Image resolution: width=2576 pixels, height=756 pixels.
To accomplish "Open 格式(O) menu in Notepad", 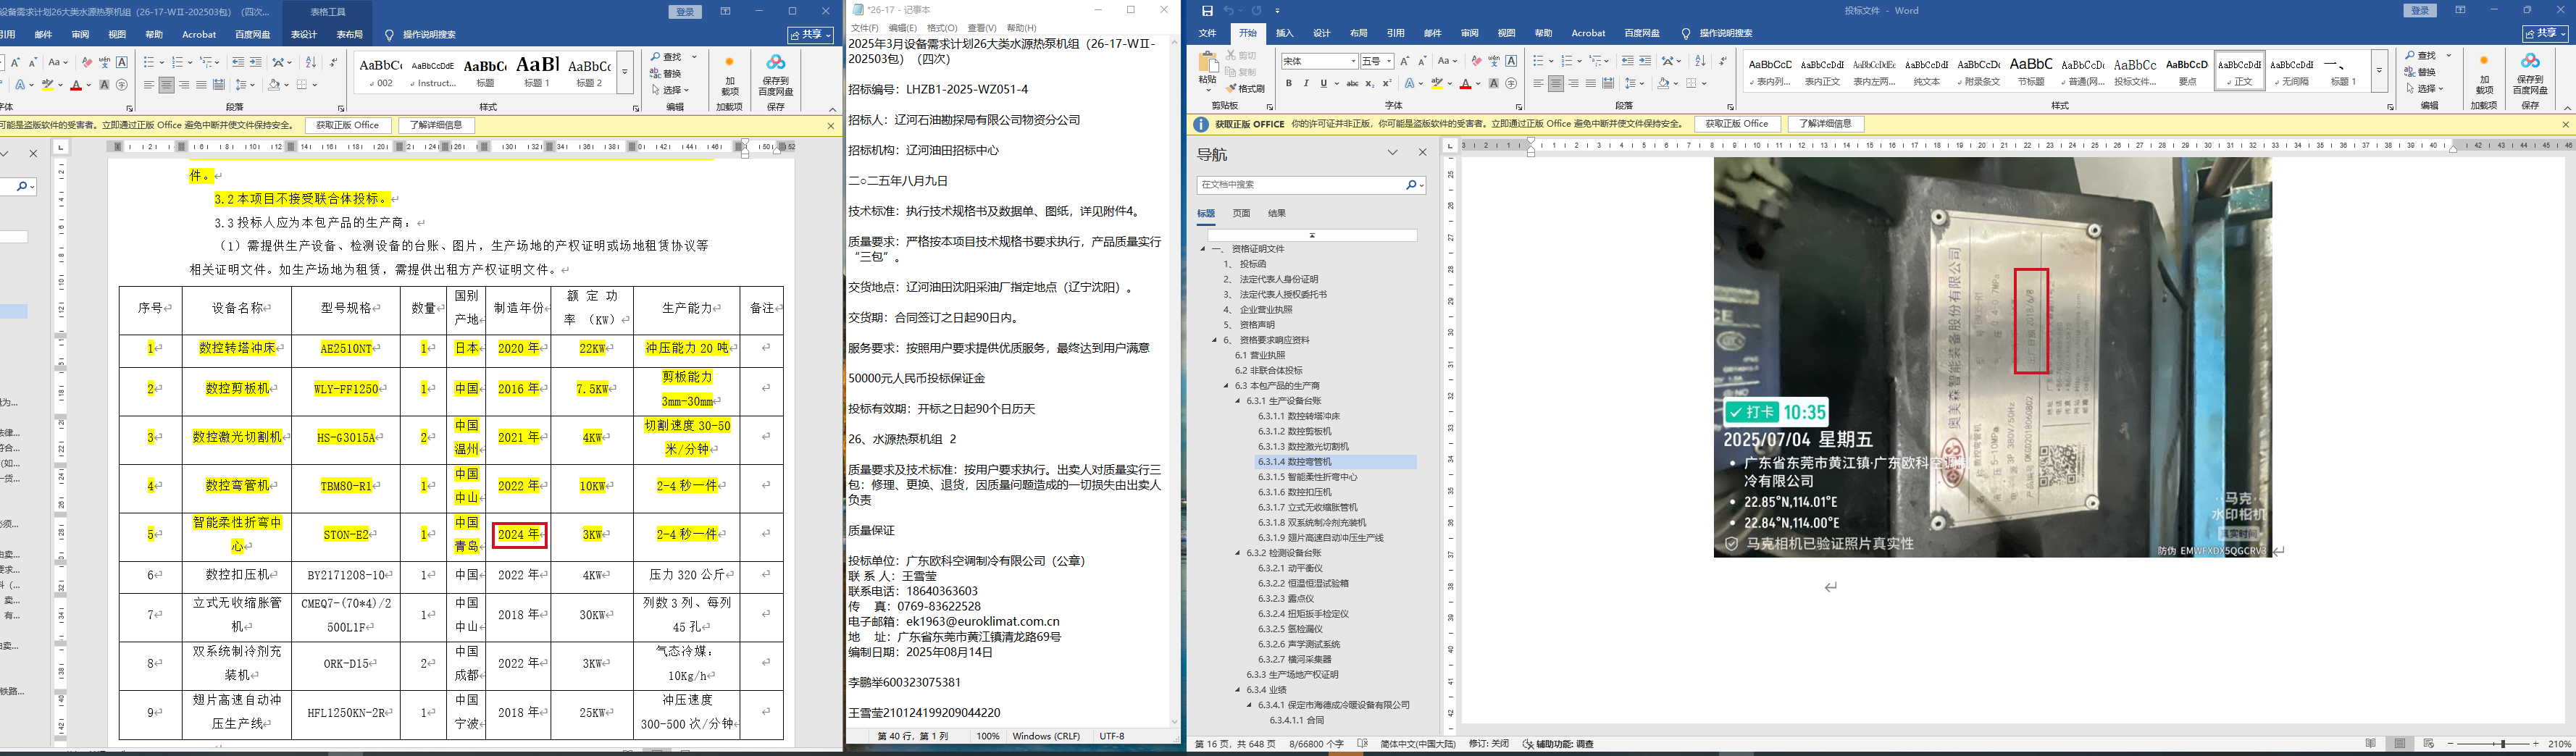I will [942, 28].
